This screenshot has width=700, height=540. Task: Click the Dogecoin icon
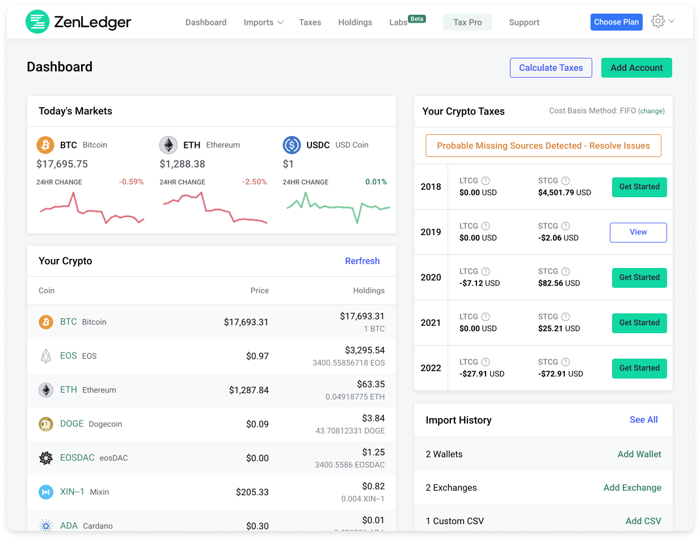pyautogui.click(x=46, y=424)
